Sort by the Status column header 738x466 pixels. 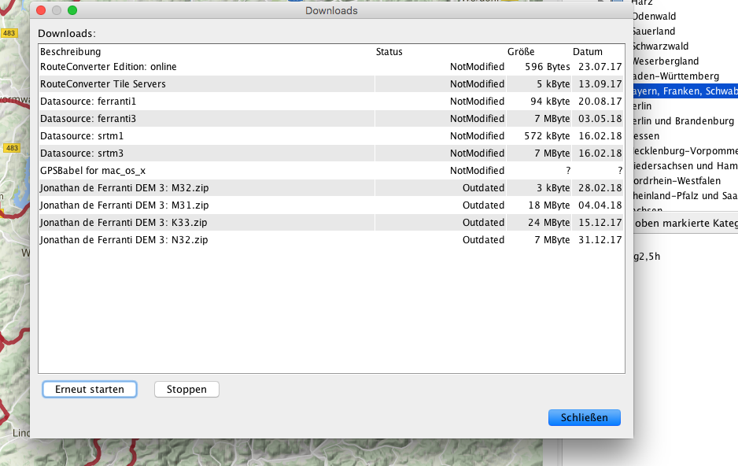point(389,52)
